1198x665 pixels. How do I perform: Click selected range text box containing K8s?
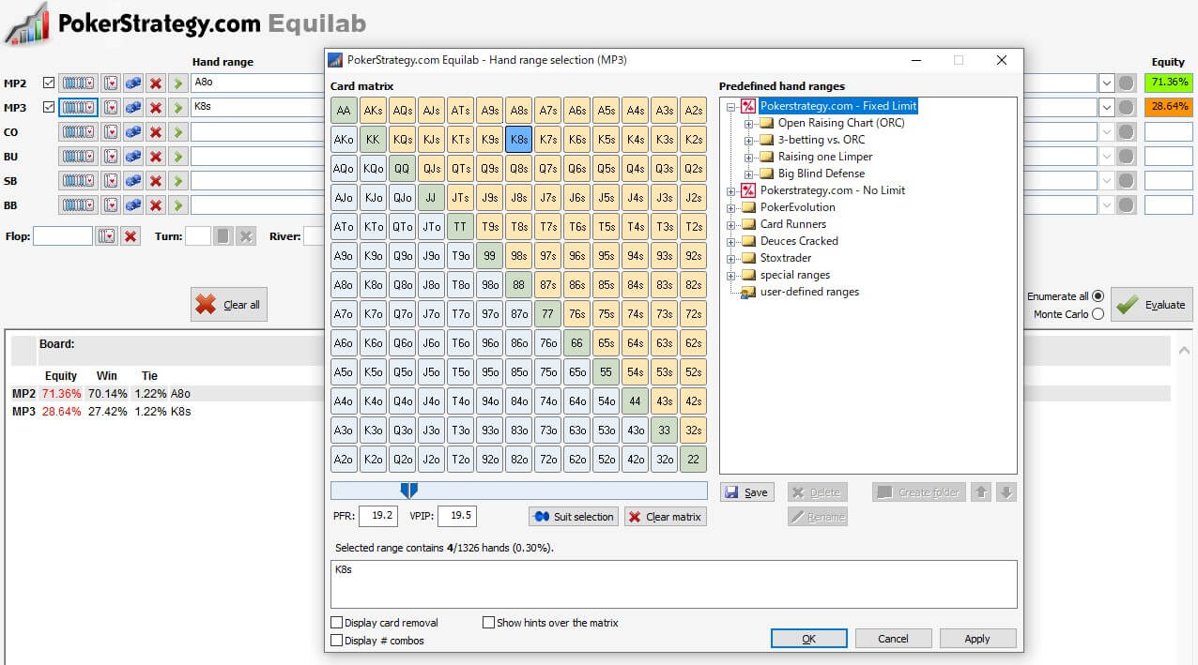click(673, 584)
